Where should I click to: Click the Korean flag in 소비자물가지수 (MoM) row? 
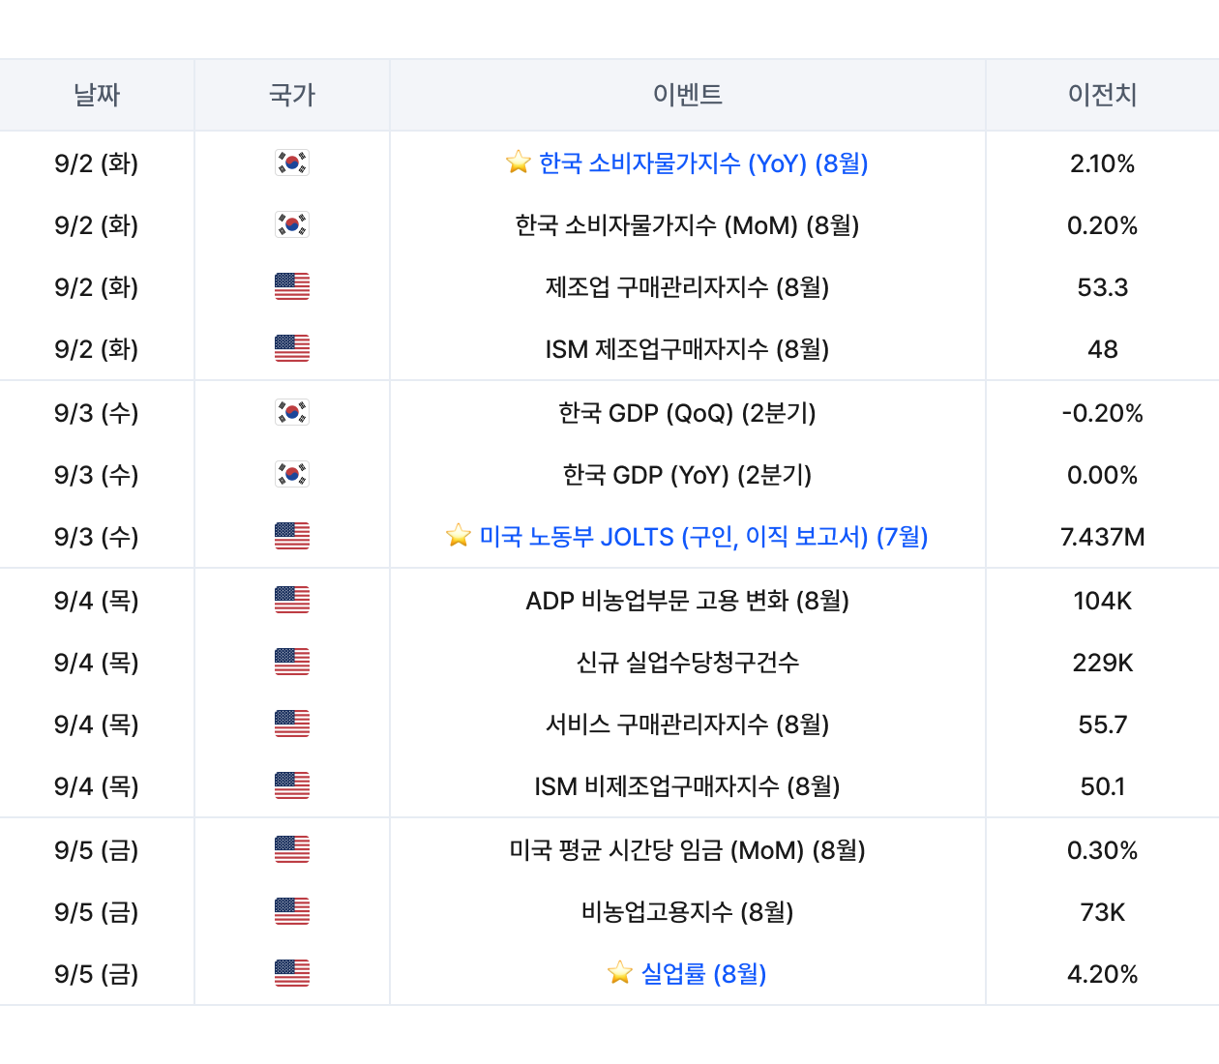tap(292, 225)
